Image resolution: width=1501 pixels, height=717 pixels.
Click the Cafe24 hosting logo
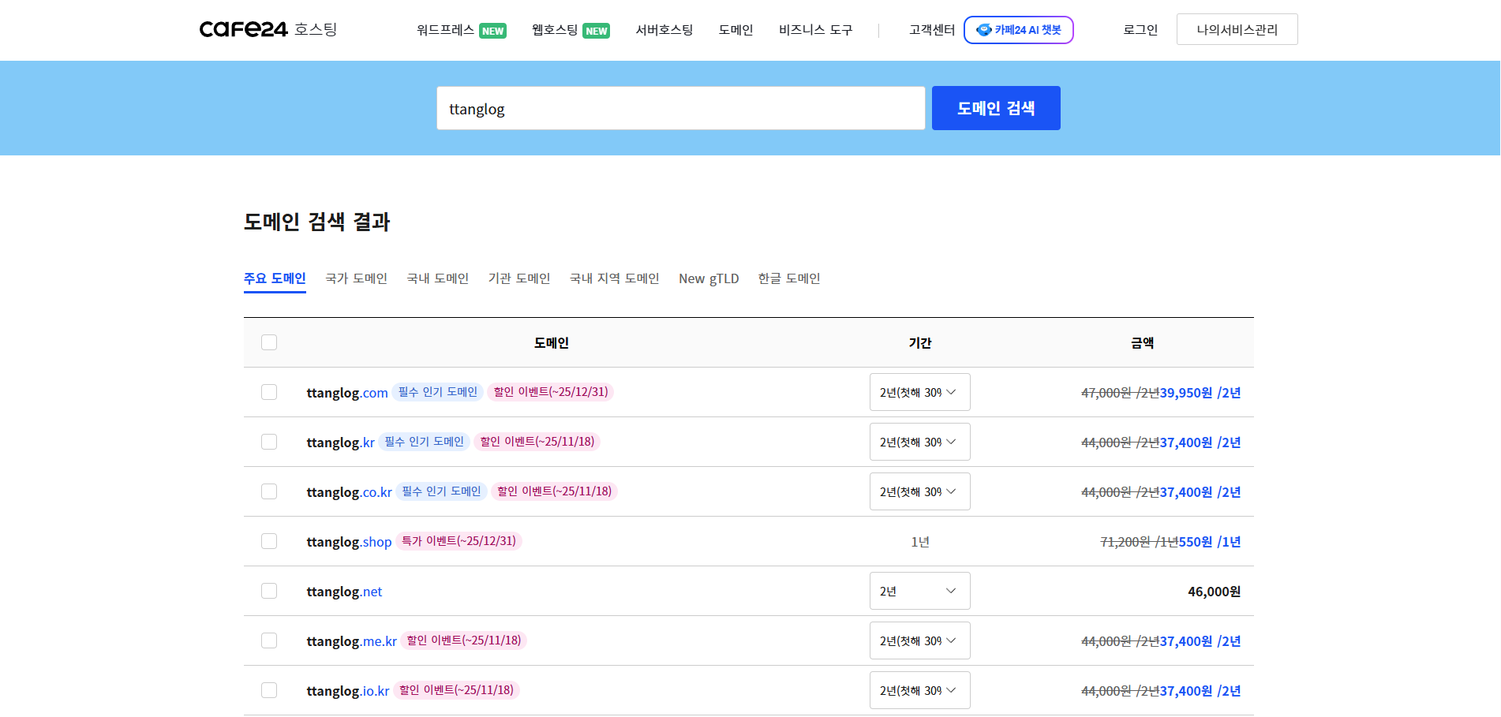(x=268, y=29)
